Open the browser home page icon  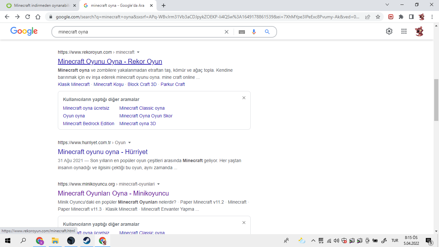[38, 17]
